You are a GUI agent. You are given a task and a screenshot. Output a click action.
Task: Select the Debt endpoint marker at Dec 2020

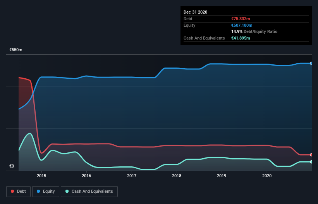click(x=311, y=155)
